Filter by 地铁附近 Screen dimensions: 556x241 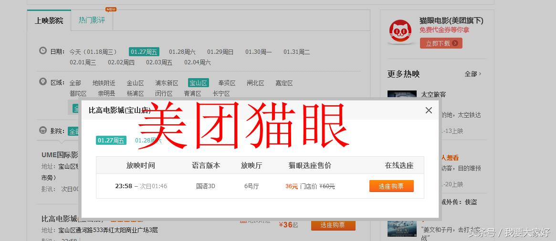104,83
